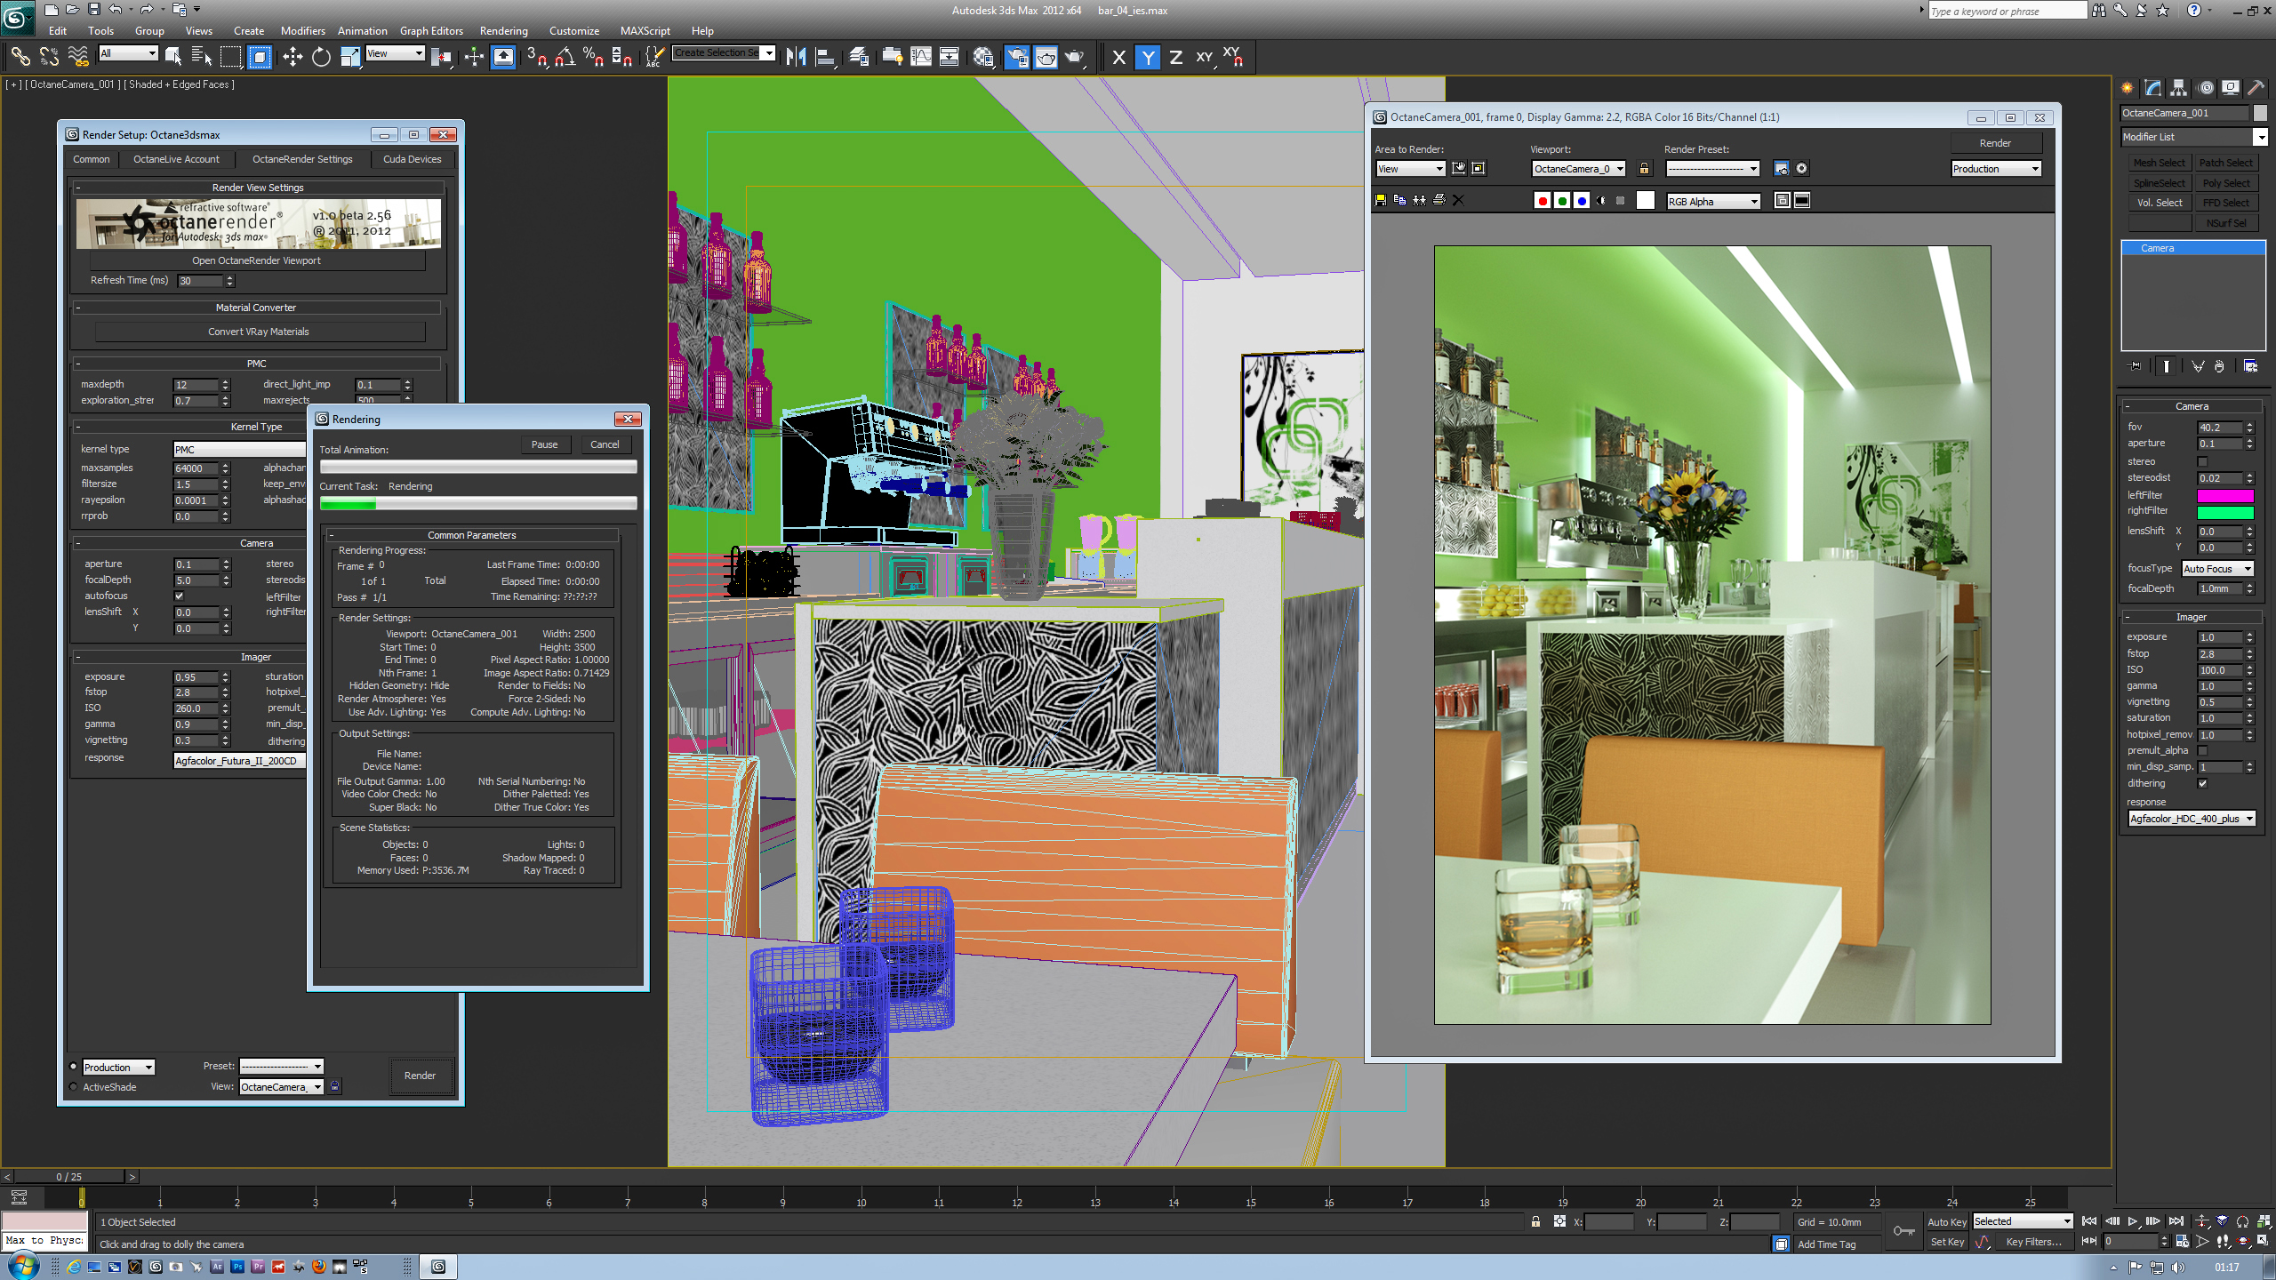Enable the premult_alpha checkbox

(x=2202, y=750)
